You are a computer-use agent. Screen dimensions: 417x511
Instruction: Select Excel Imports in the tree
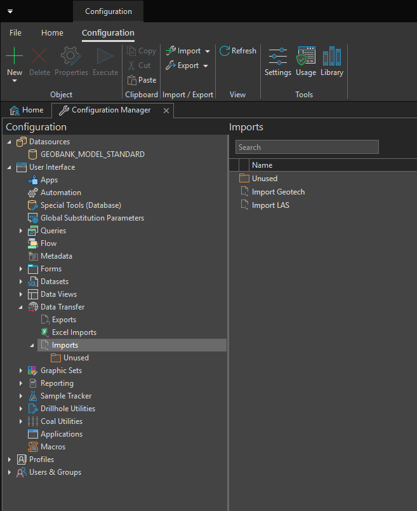click(x=74, y=332)
